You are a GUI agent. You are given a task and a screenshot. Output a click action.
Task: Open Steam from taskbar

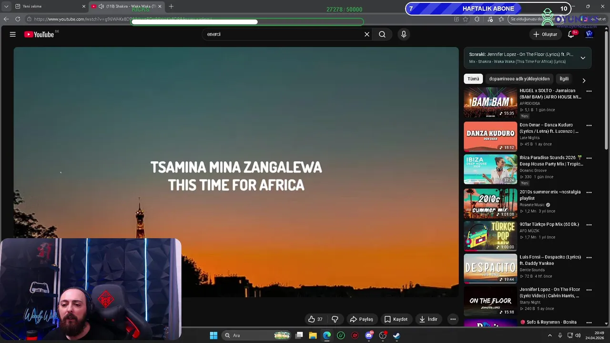[x=396, y=335]
